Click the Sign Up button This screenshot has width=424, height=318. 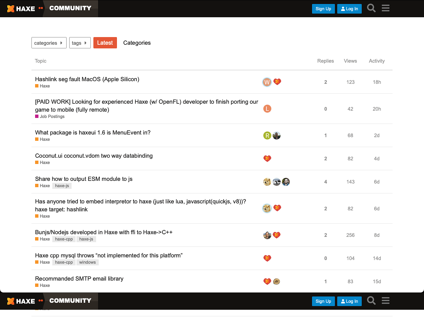323,9
